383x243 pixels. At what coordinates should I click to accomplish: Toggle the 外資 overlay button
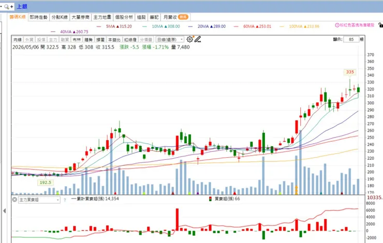30,39
